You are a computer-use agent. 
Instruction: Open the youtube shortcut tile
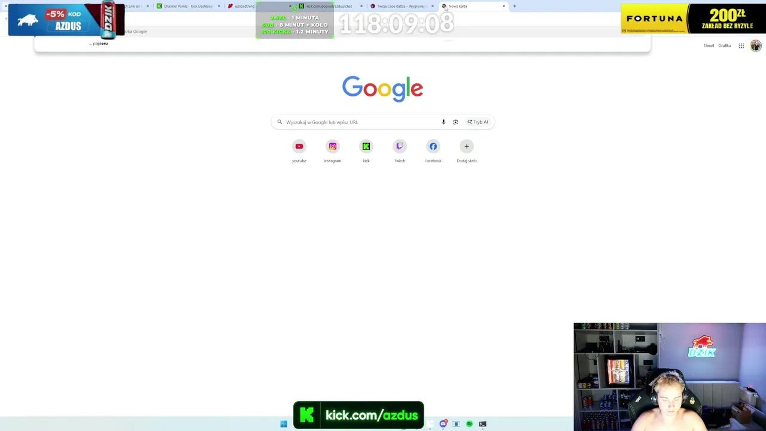(x=299, y=151)
